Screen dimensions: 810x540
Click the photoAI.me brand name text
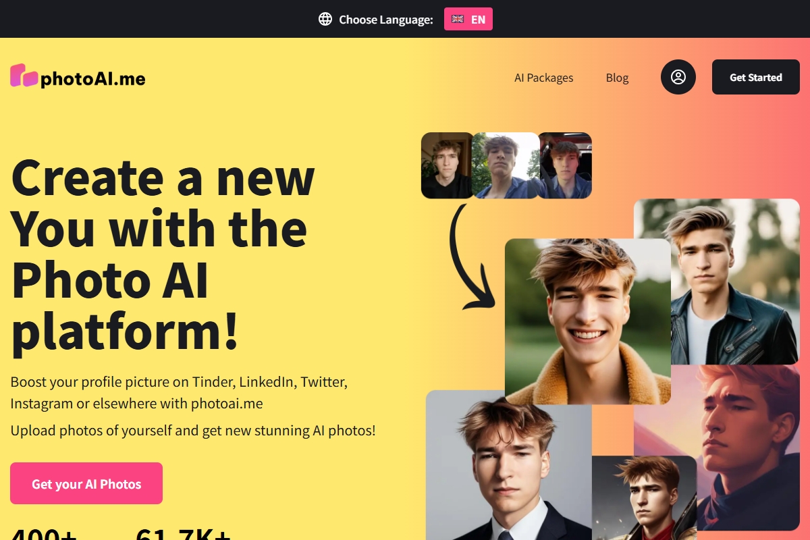93,79
